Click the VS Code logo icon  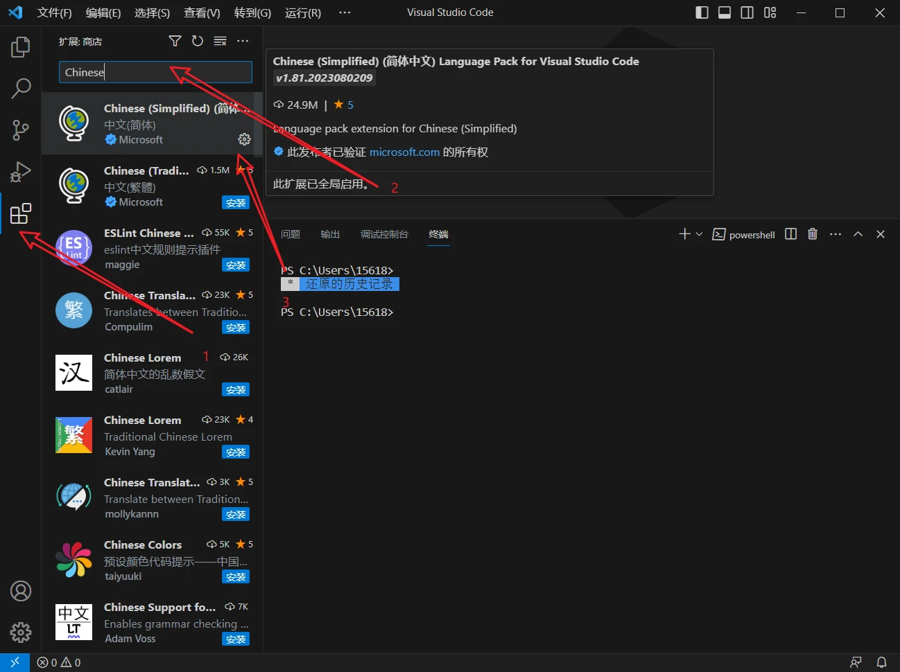tap(15, 12)
